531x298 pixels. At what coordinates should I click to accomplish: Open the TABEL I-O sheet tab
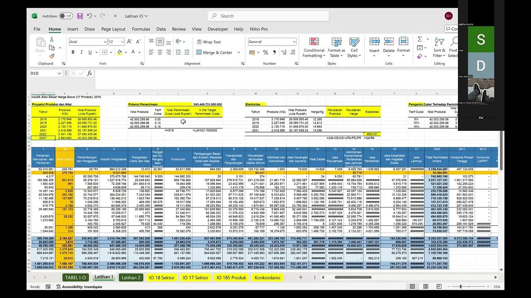pos(76,278)
